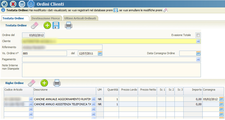Open description lookup on CANONE ANNUO row
Viewport: 225px width, 120px height.
tap(93, 104)
